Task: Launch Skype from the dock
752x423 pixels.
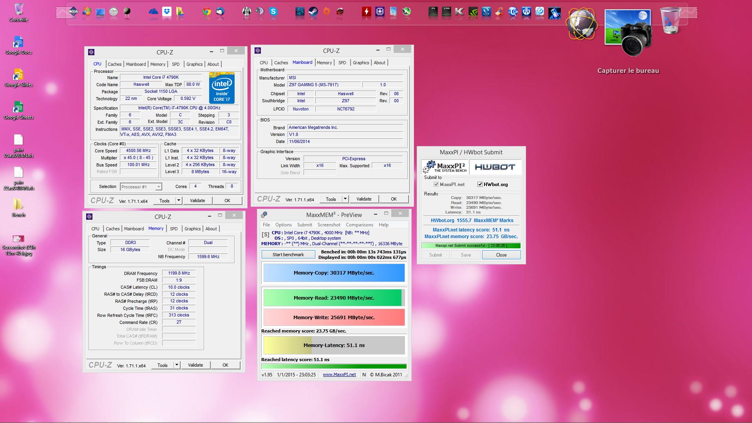Action: click(x=273, y=12)
